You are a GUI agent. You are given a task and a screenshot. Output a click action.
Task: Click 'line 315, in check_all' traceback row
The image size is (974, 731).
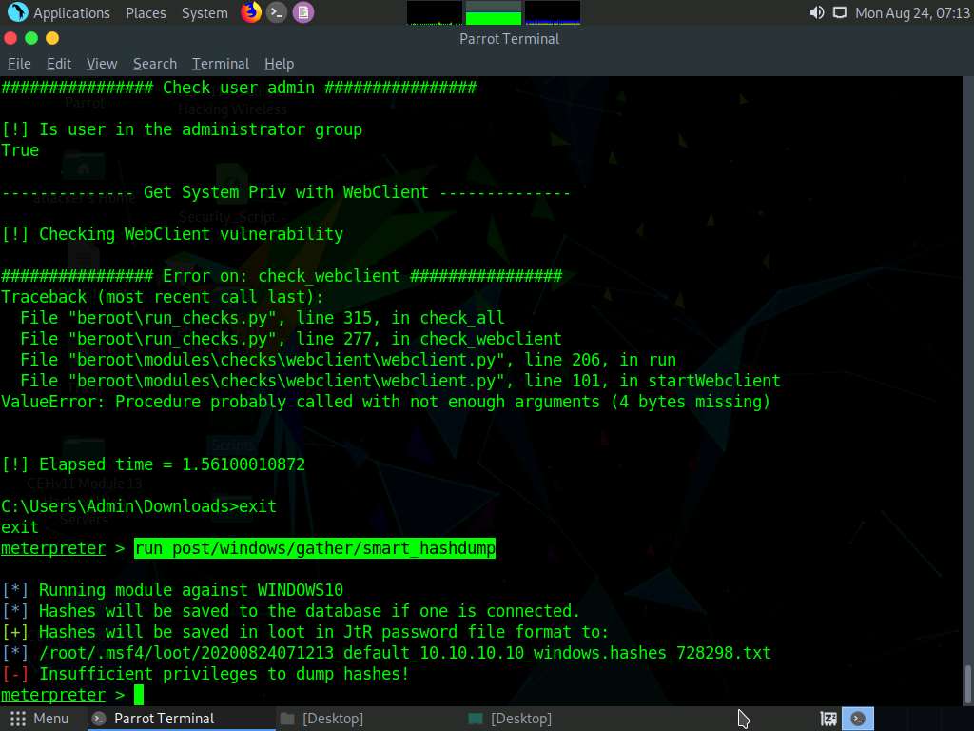(263, 318)
